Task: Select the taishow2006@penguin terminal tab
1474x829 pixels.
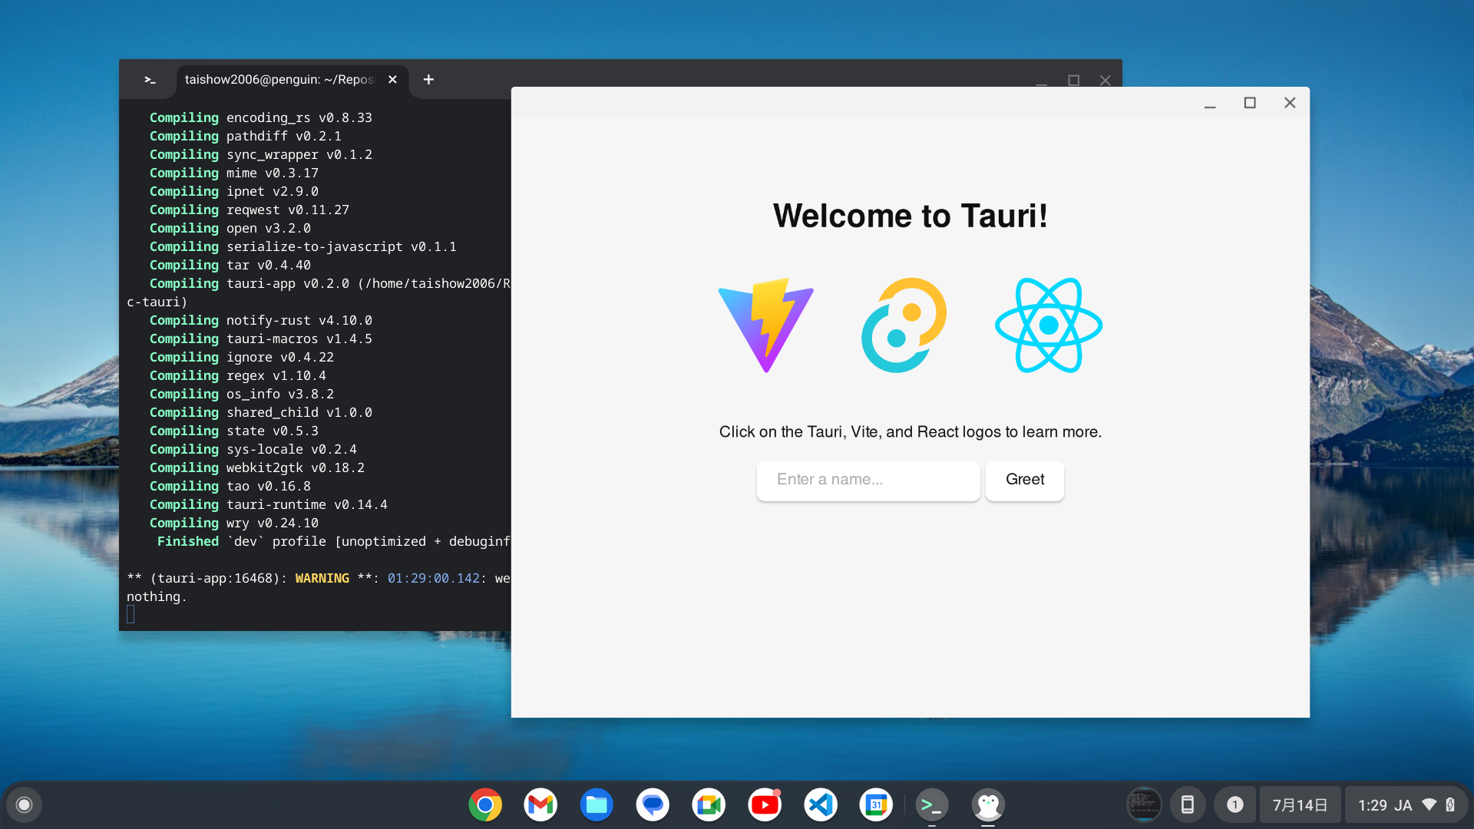Action: point(279,79)
